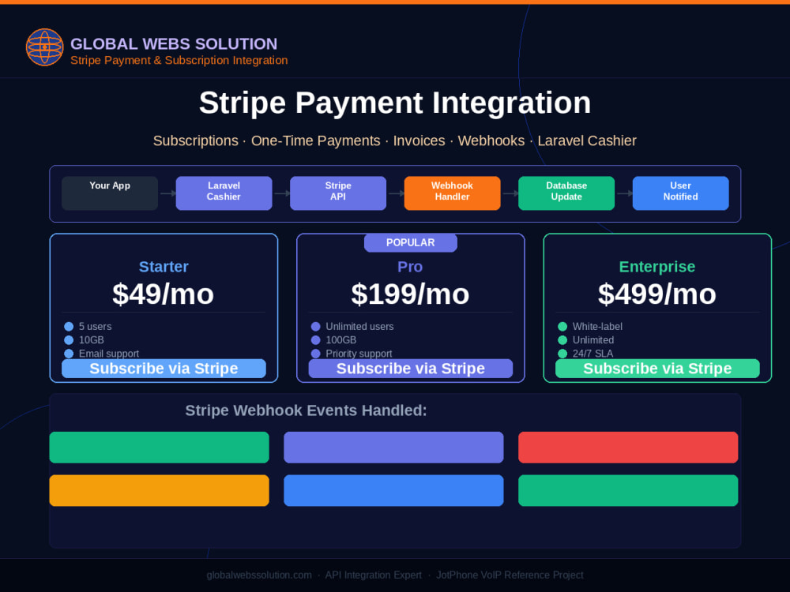
Task: Click the $199/mo price
Action: pyautogui.click(x=410, y=294)
